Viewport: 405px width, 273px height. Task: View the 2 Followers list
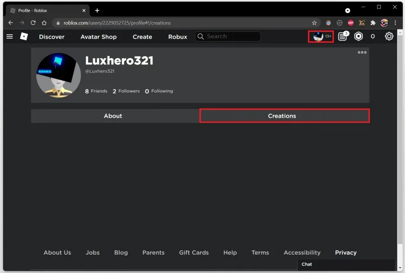pos(126,91)
